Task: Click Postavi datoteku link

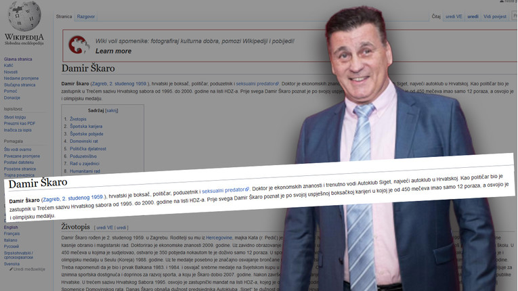Action: 19,162
